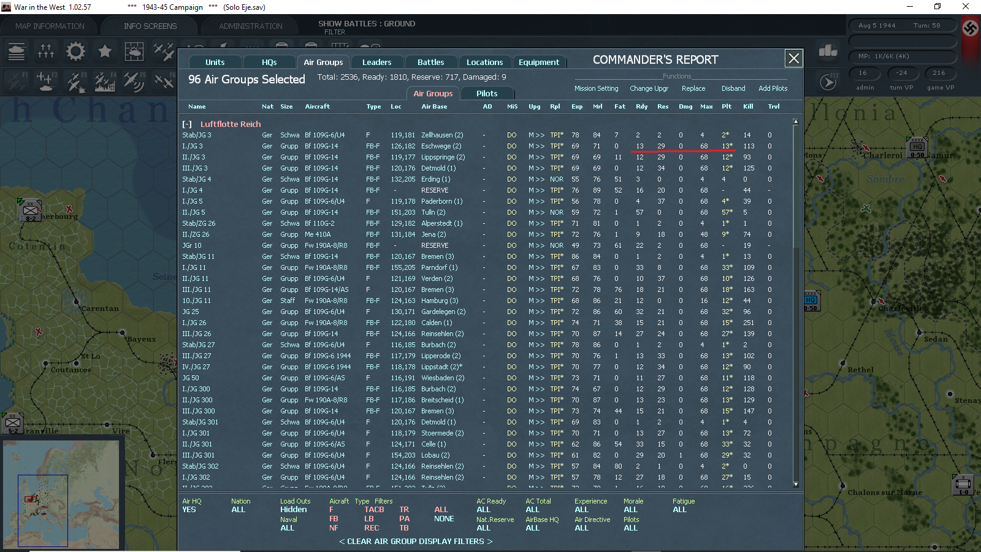This screenshot has width=981, height=552.
Task: Select the F6 air superiority mode icon
Action: click(x=164, y=81)
